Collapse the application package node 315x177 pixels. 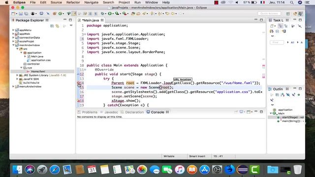[21, 53]
